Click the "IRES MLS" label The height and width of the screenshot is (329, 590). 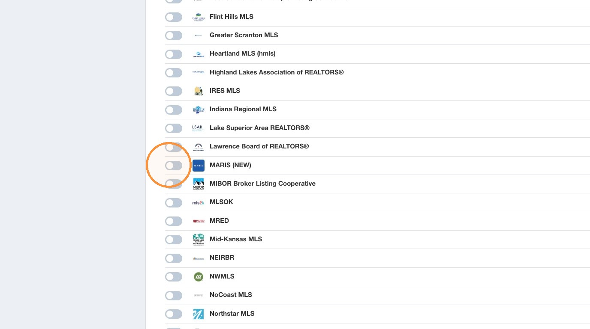(x=225, y=91)
